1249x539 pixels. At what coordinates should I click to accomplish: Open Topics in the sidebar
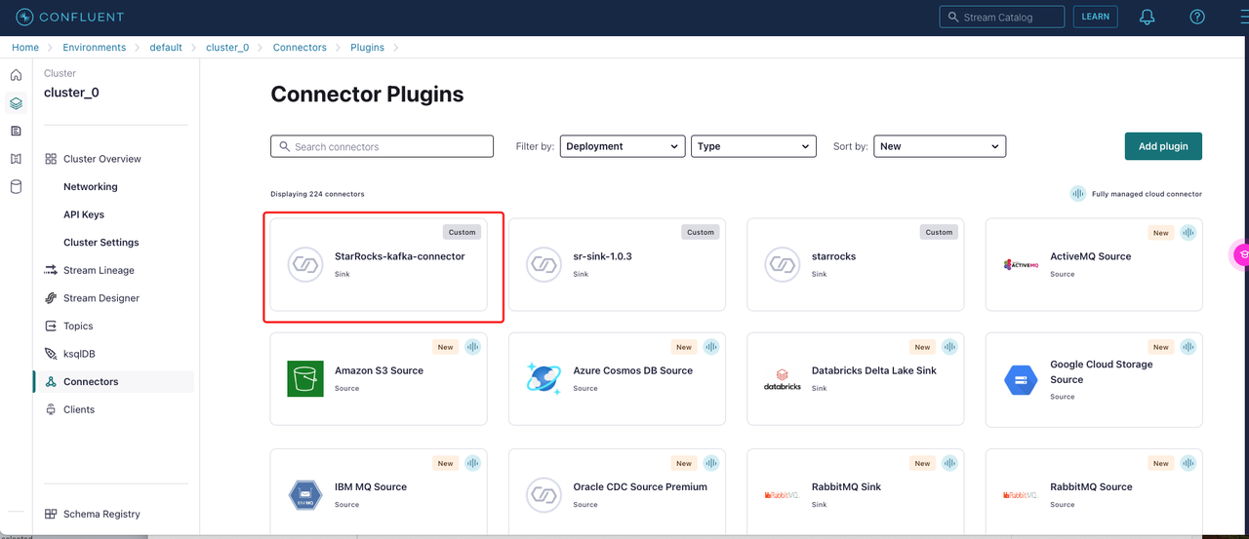[x=78, y=327]
